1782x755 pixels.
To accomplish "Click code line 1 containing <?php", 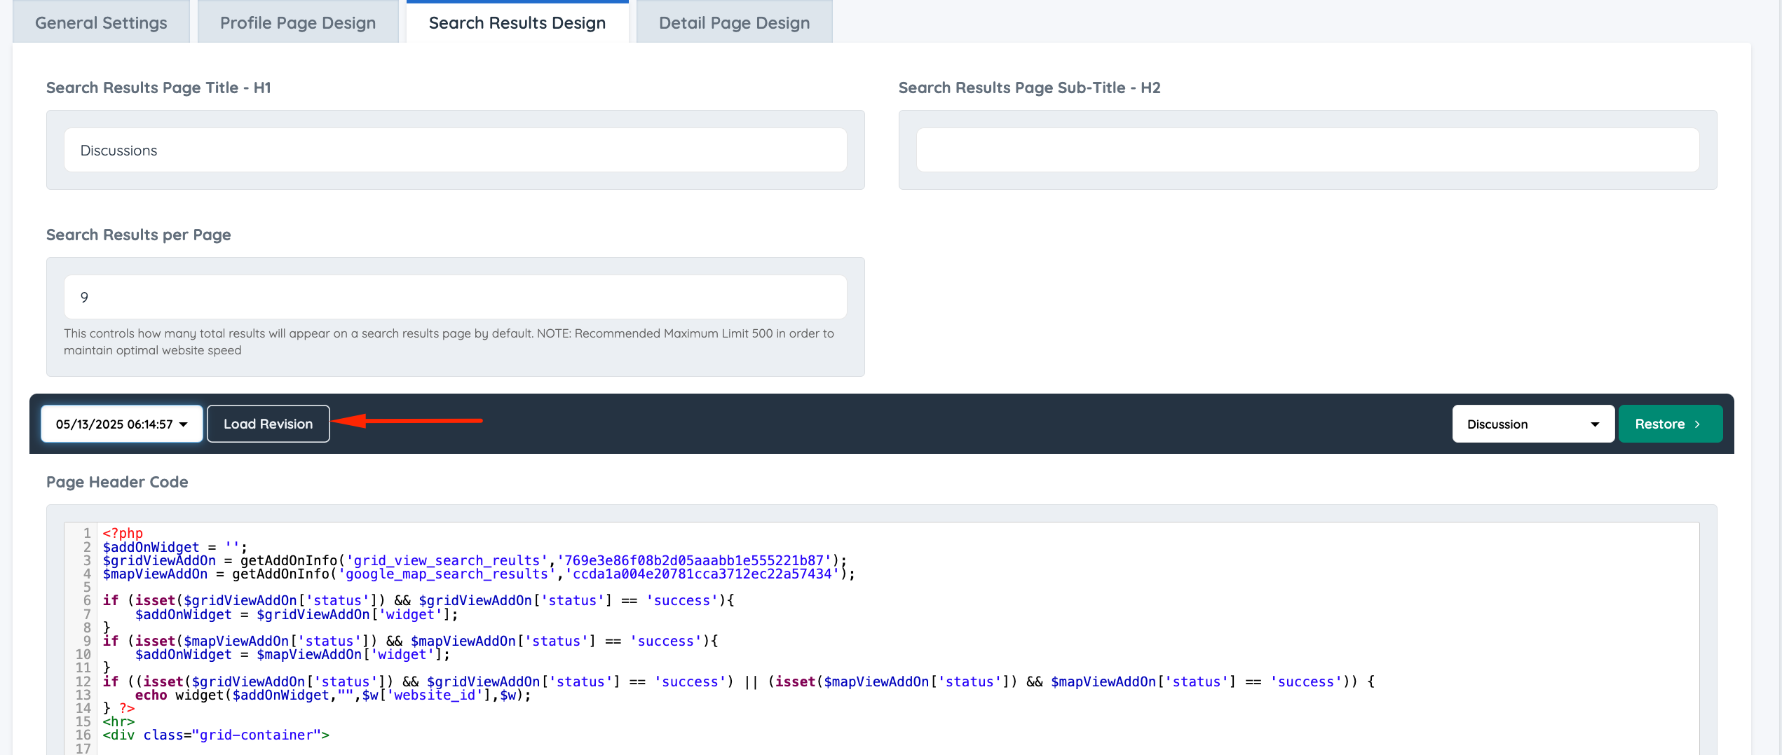I will (123, 533).
